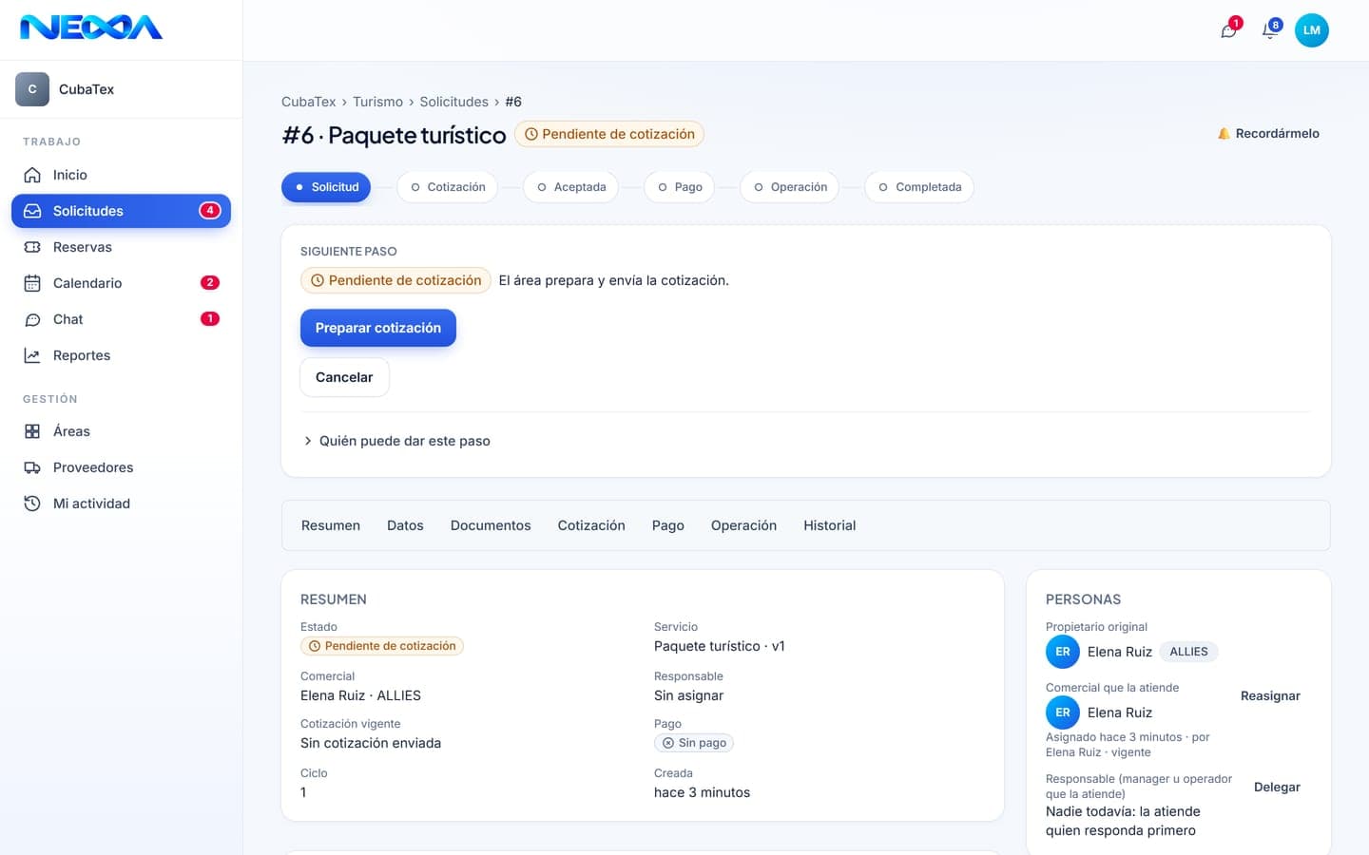Select the Aceptada progress step

(571, 187)
